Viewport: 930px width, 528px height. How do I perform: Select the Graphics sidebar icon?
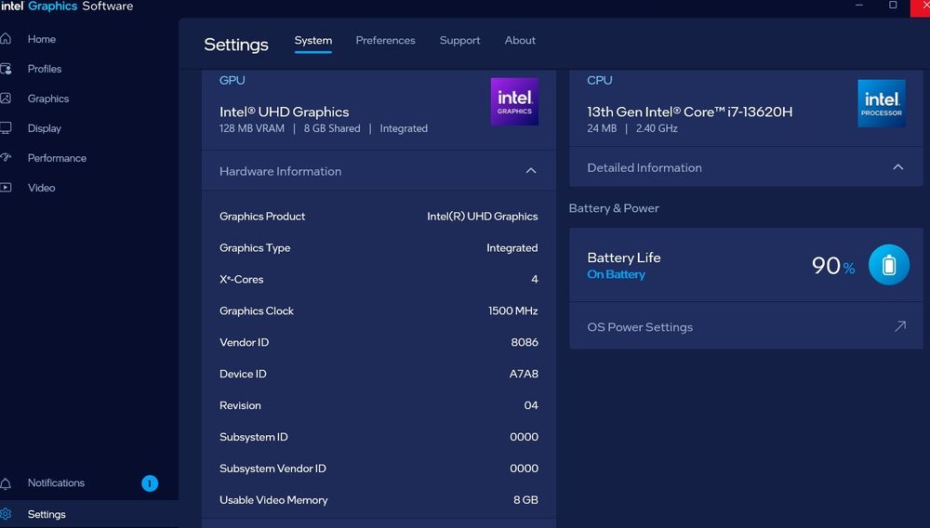6,99
